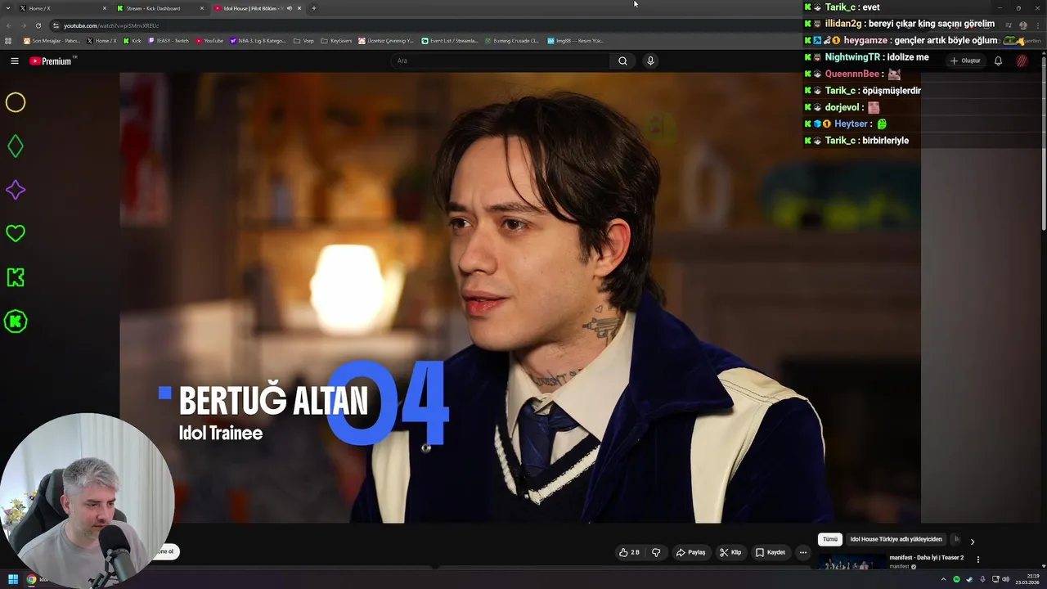Open Burning Crusade bookmark
Screen dimensions: 1047x589
511,40
